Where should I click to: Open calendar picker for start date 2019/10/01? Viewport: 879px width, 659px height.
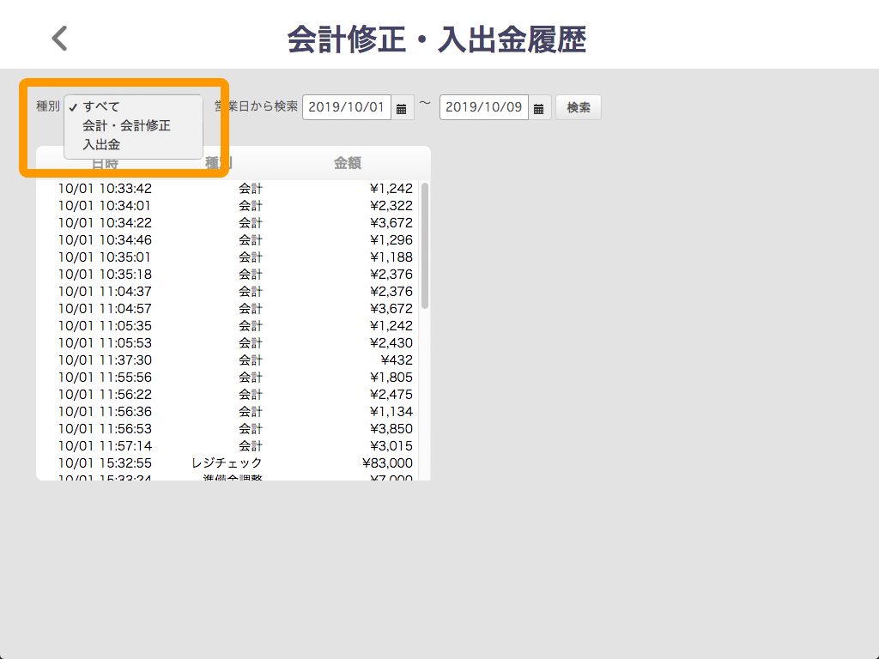coord(402,108)
